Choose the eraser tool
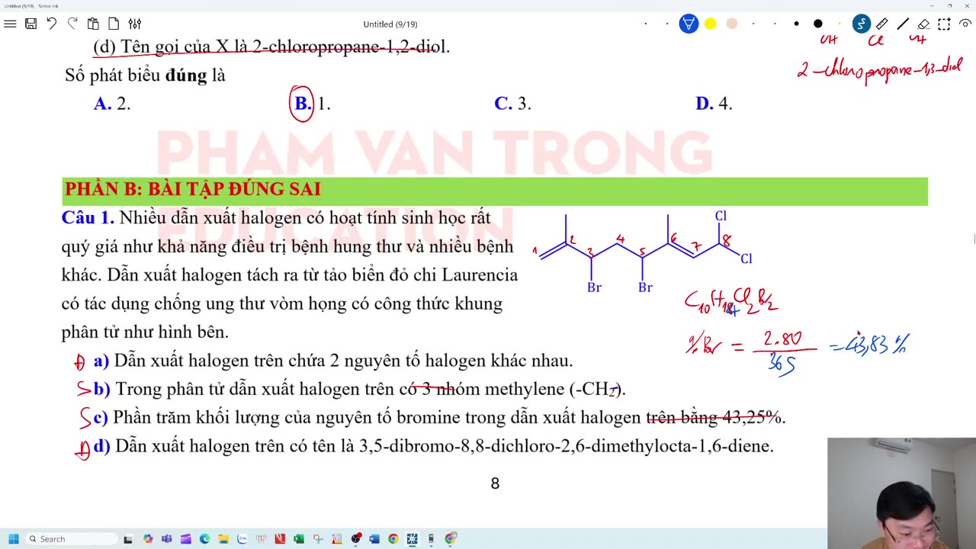 coord(923,24)
